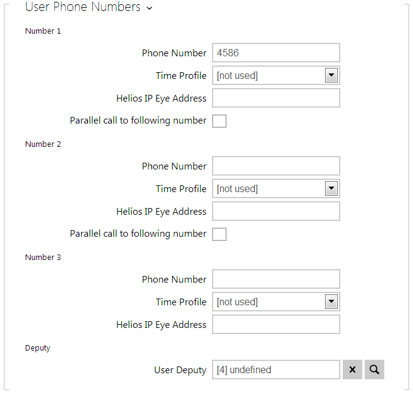
Task: Click the 'Number 2' section label
Action: coord(43,144)
